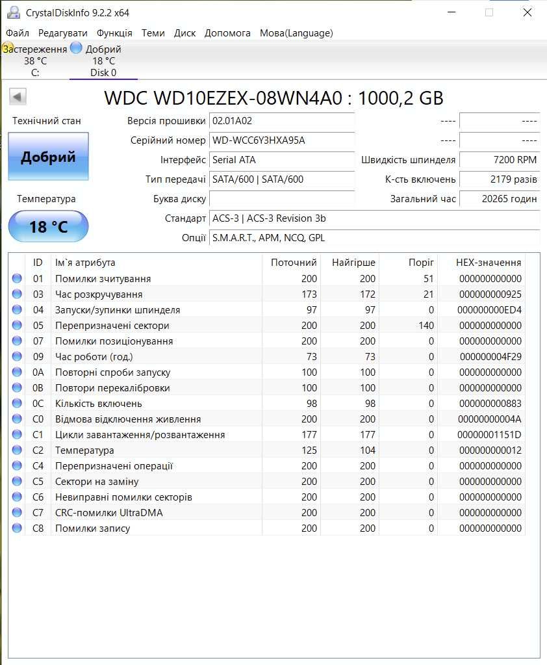This screenshot has width=547, height=665.
Task: Click the empty drive letter field
Action: click(x=282, y=199)
